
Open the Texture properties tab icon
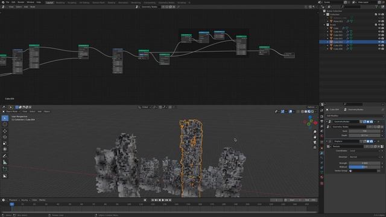coord(321,183)
